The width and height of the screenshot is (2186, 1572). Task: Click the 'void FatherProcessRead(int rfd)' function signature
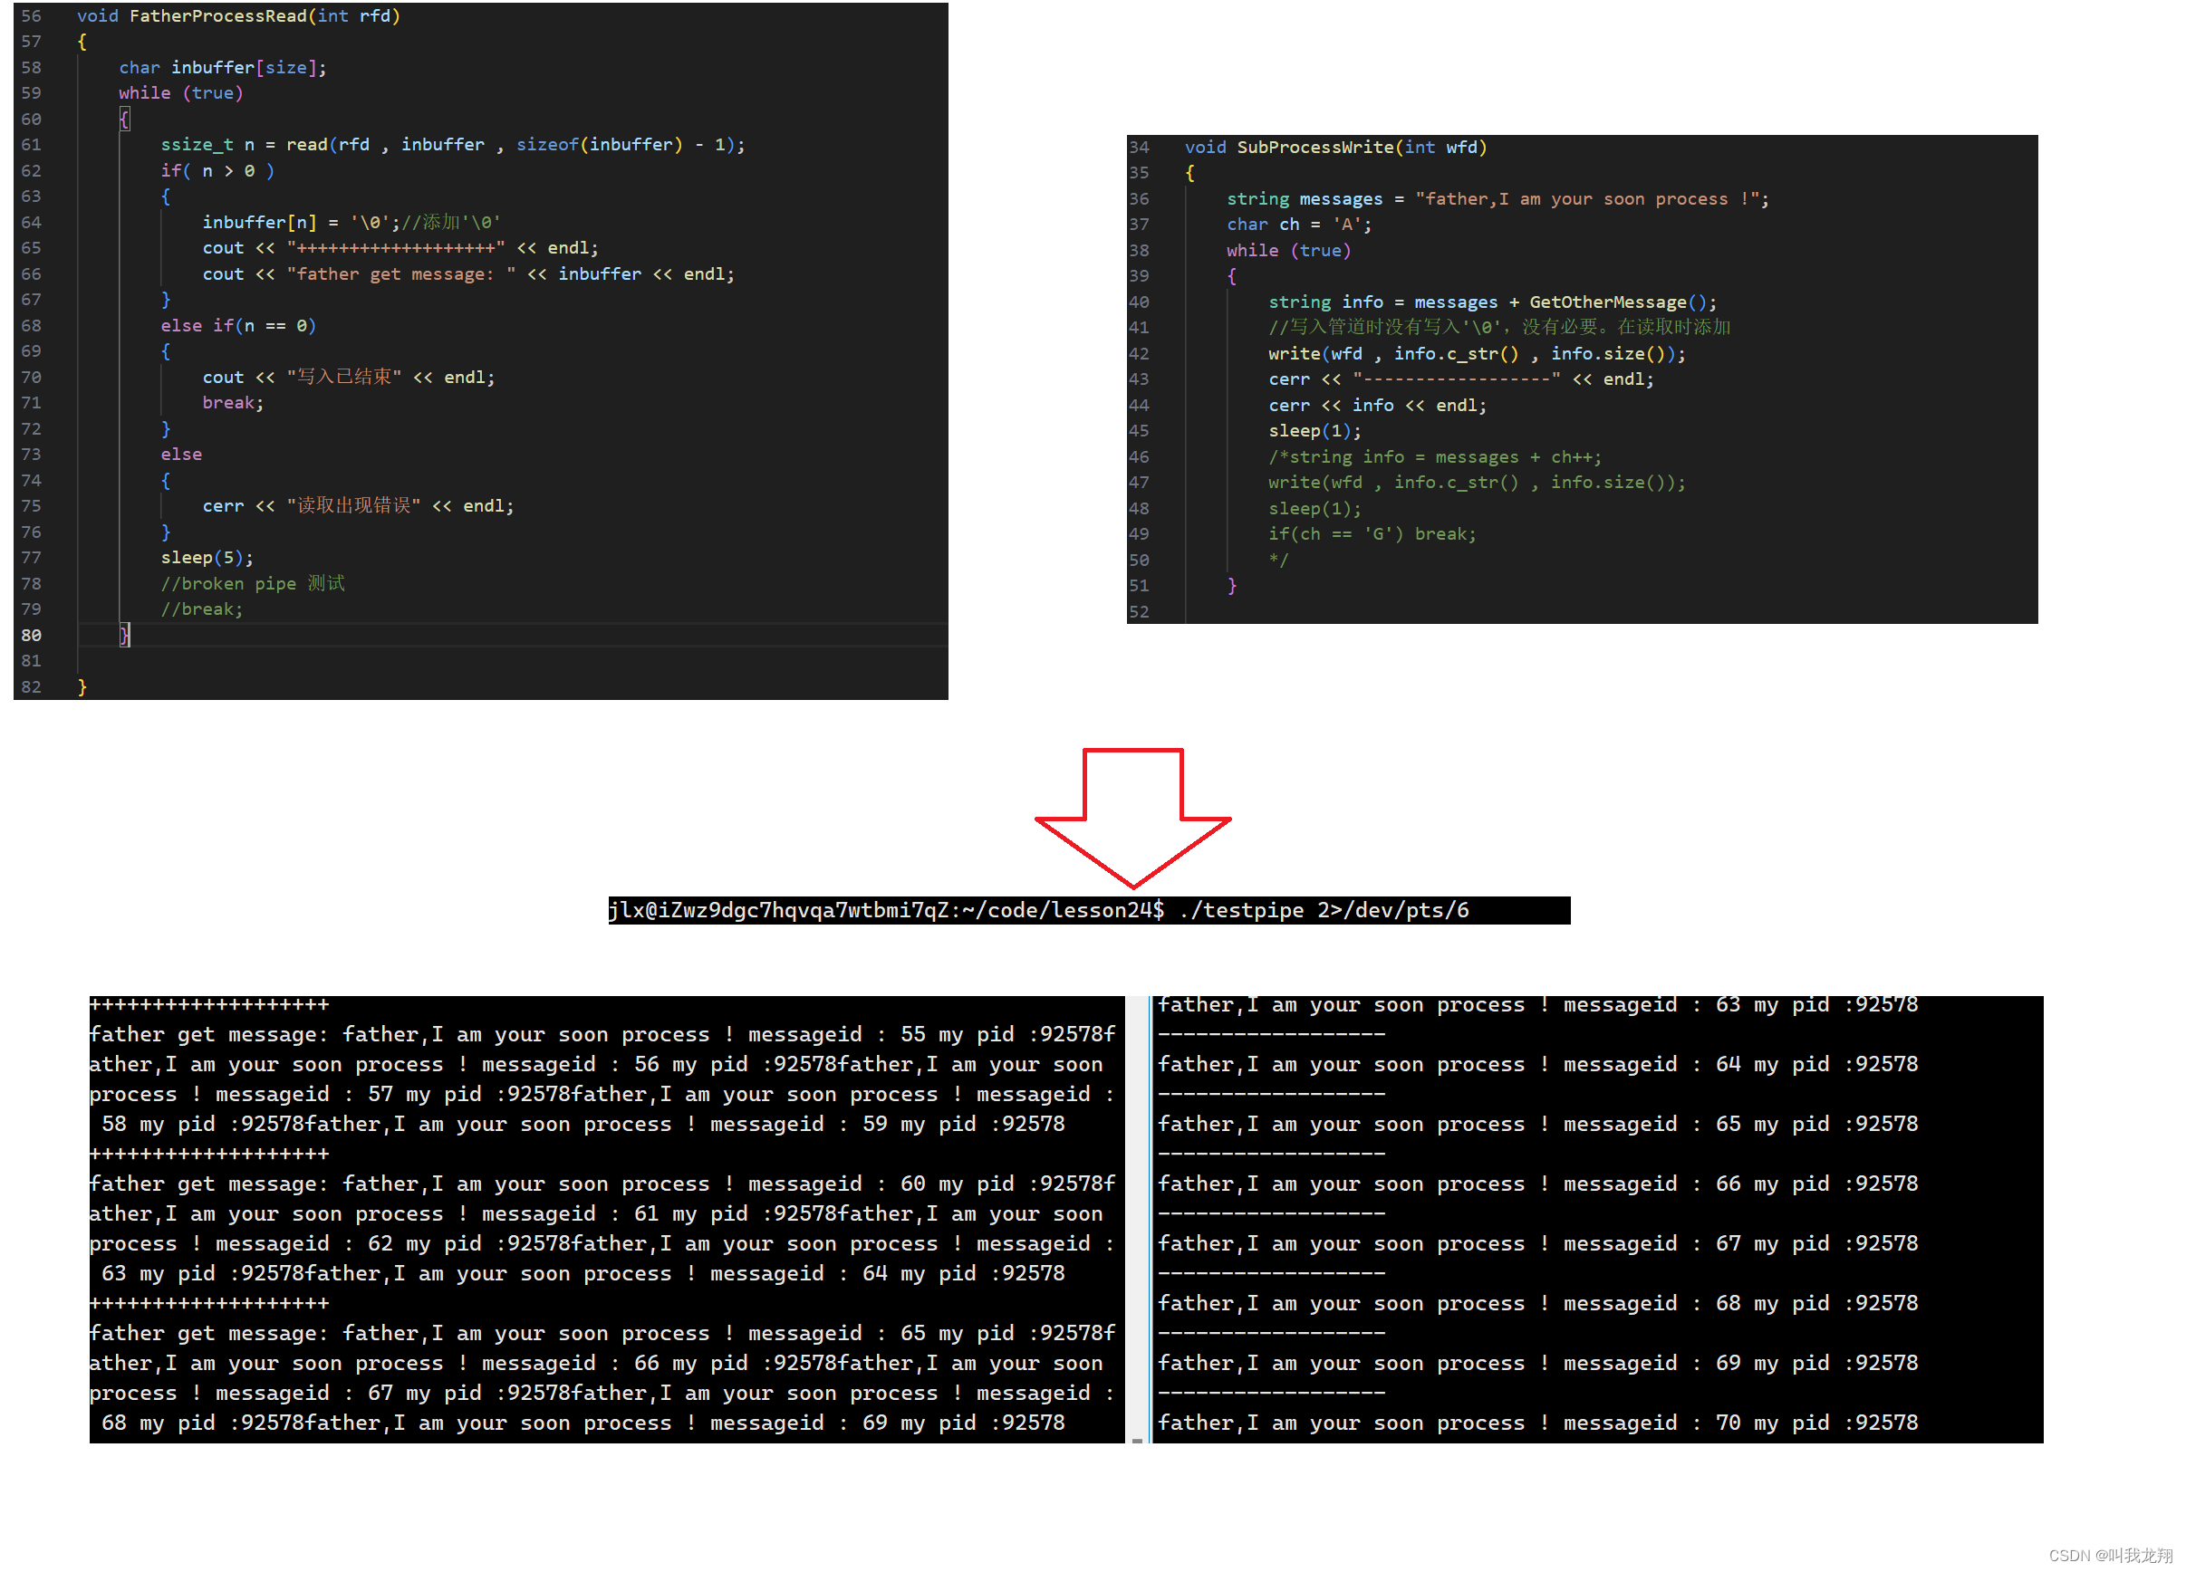[238, 15]
